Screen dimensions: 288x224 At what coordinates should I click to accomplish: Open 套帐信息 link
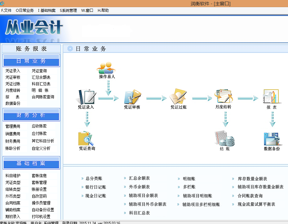point(39,176)
